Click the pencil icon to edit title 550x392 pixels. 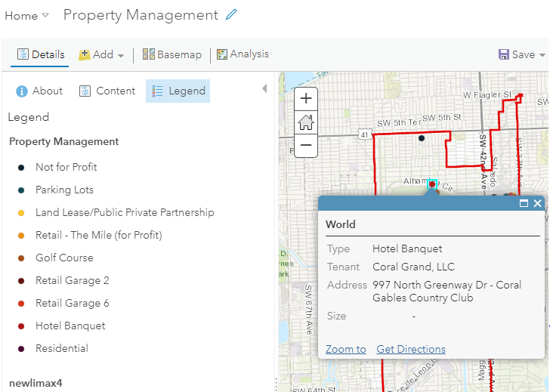point(231,15)
